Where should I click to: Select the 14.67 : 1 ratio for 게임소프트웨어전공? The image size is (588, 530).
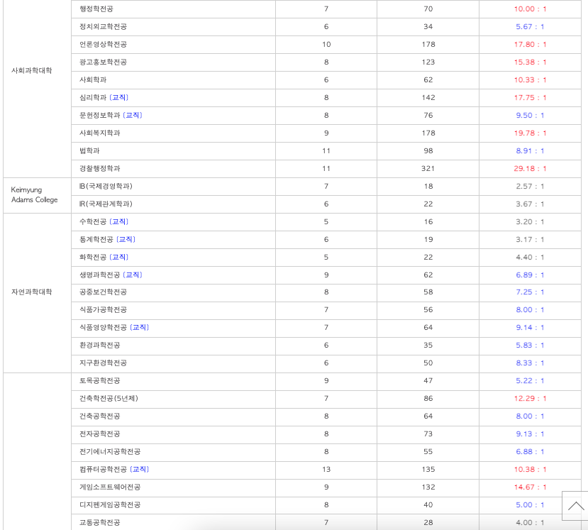pos(530,487)
